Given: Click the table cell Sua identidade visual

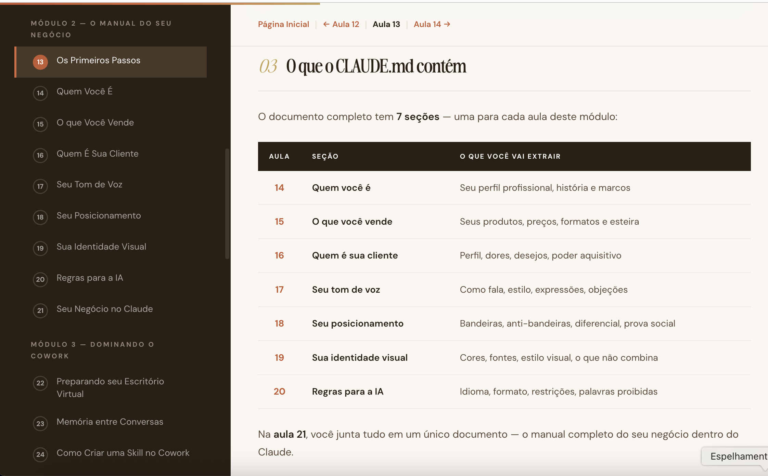Looking at the screenshot, I should (x=360, y=358).
